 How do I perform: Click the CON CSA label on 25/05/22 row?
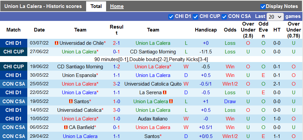pyautogui.click(x=14, y=84)
